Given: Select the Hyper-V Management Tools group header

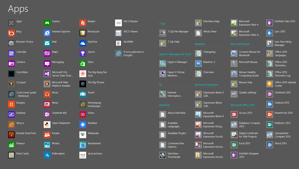Looking at the screenshot, I should 175,54.
